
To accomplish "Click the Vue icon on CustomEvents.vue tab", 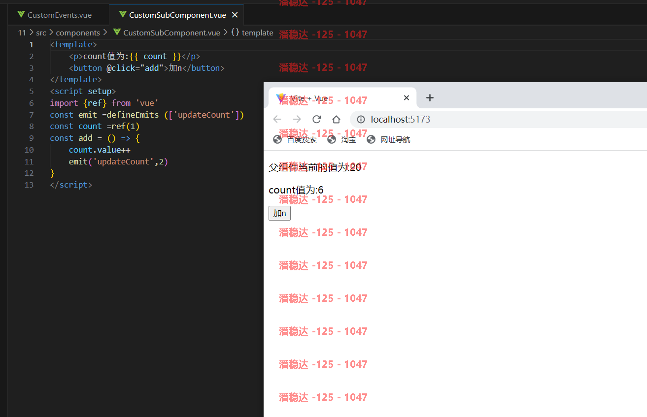I will click(21, 15).
